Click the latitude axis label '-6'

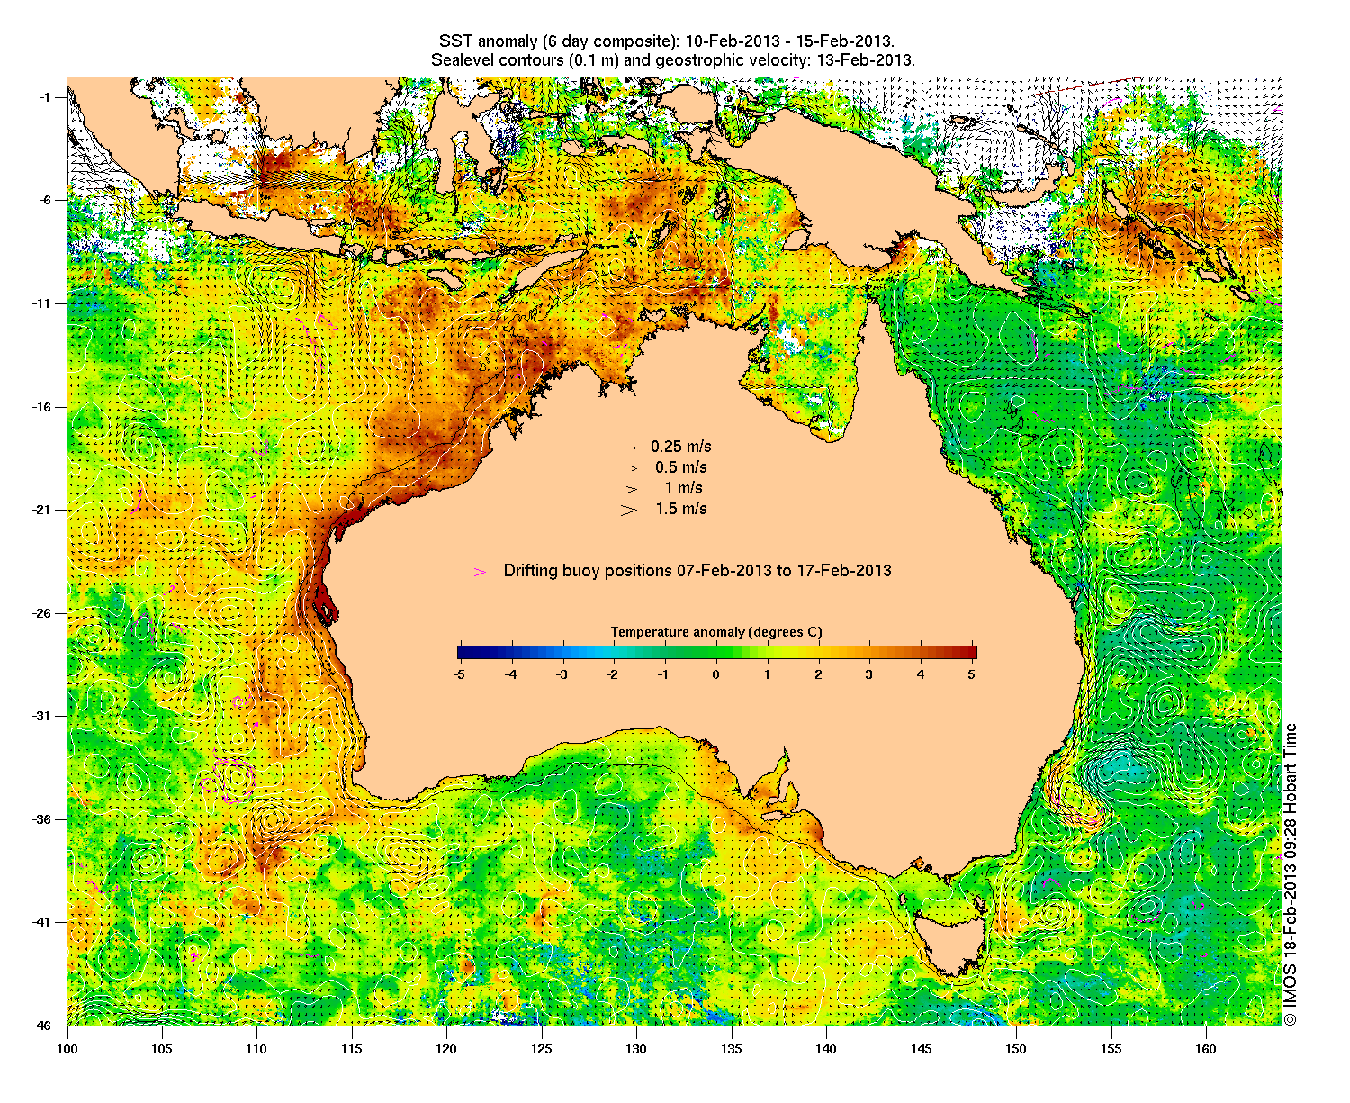(47, 200)
